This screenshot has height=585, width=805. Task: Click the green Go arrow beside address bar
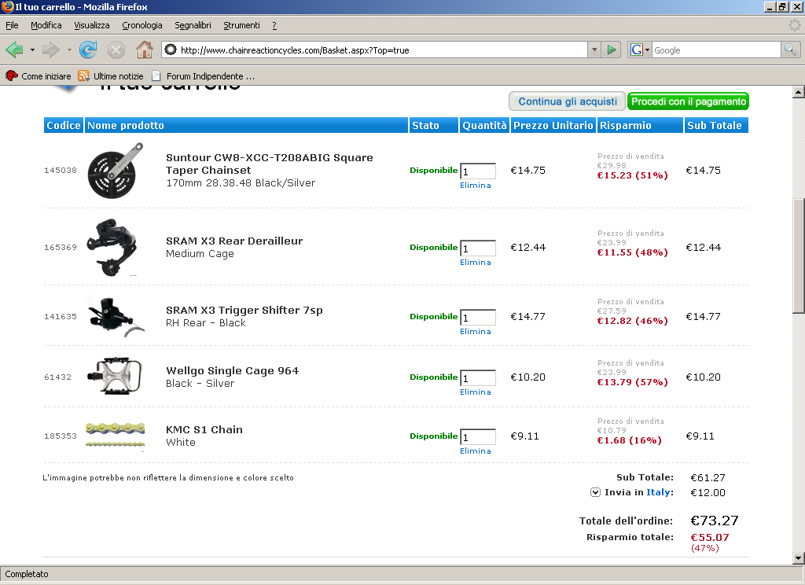pyautogui.click(x=612, y=50)
